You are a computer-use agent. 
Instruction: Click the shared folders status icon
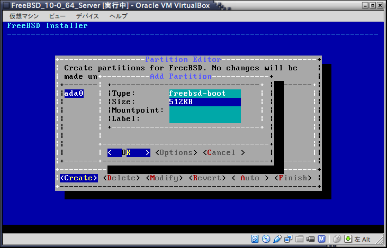(299, 239)
